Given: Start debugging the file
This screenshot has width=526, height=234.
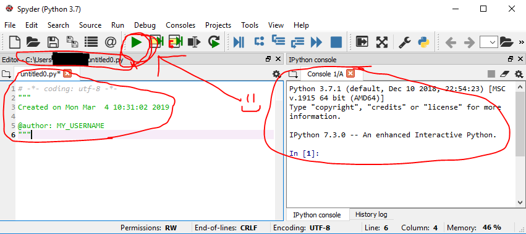Looking at the screenshot, I should (239, 42).
